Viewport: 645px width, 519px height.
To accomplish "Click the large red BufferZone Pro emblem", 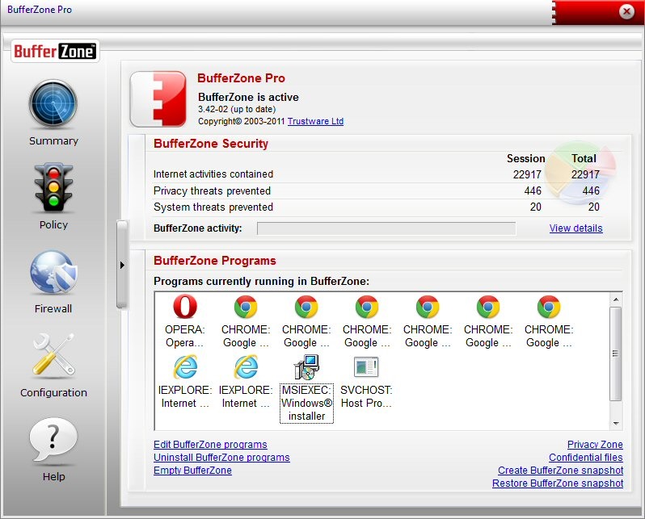I will [x=158, y=98].
